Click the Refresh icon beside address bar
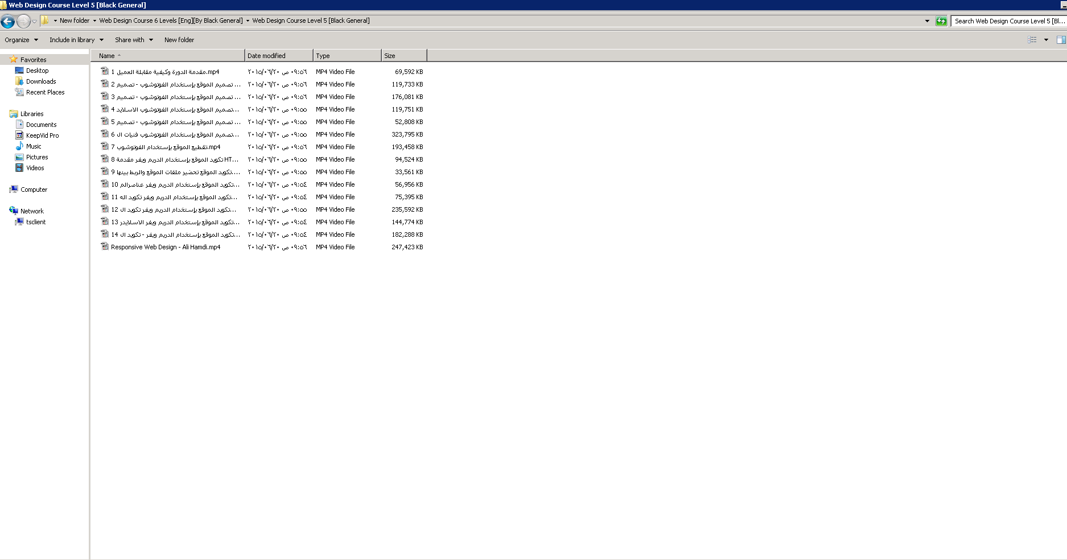The image size is (1067, 560). click(941, 21)
